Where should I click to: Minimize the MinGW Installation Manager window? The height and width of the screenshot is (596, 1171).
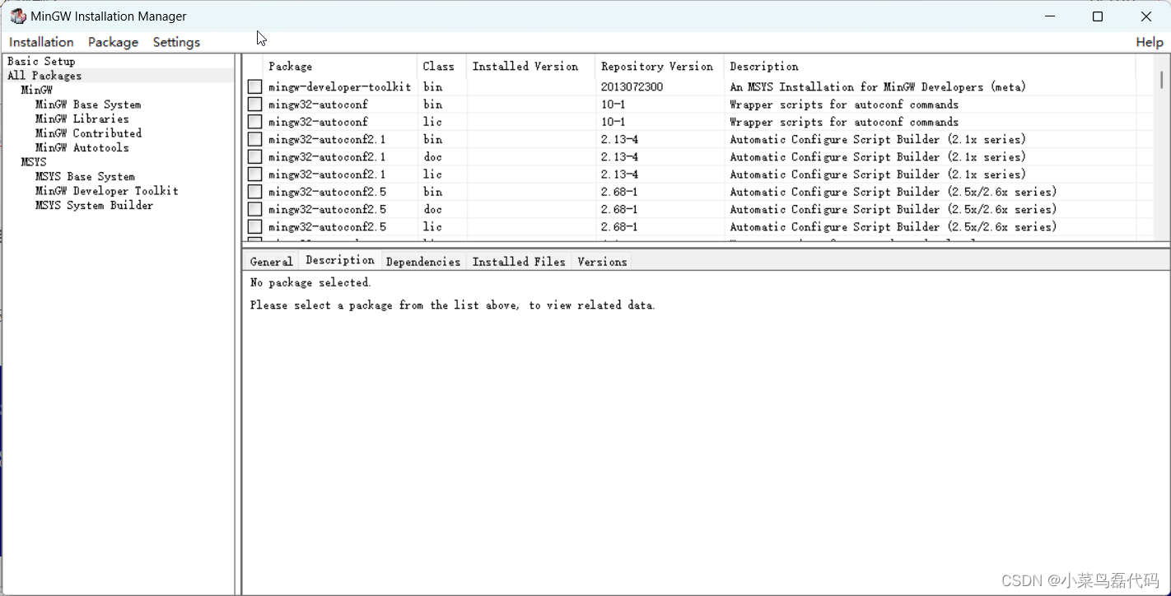[1050, 16]
